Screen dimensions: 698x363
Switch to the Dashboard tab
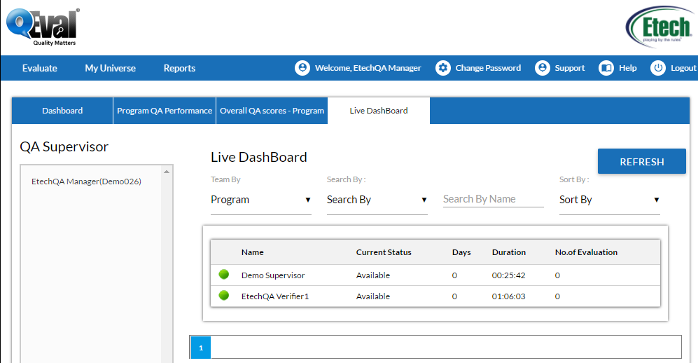tap(62, 111)
